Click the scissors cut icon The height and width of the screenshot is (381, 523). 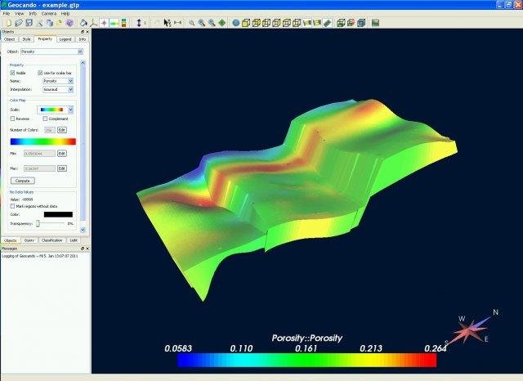pos(39,23)
